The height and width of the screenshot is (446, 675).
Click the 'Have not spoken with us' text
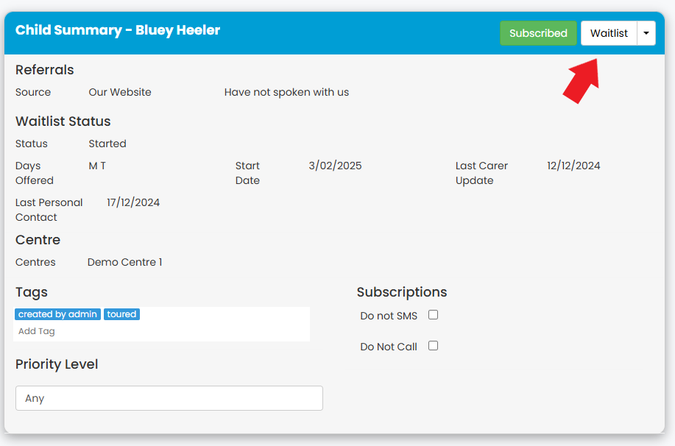286,92
